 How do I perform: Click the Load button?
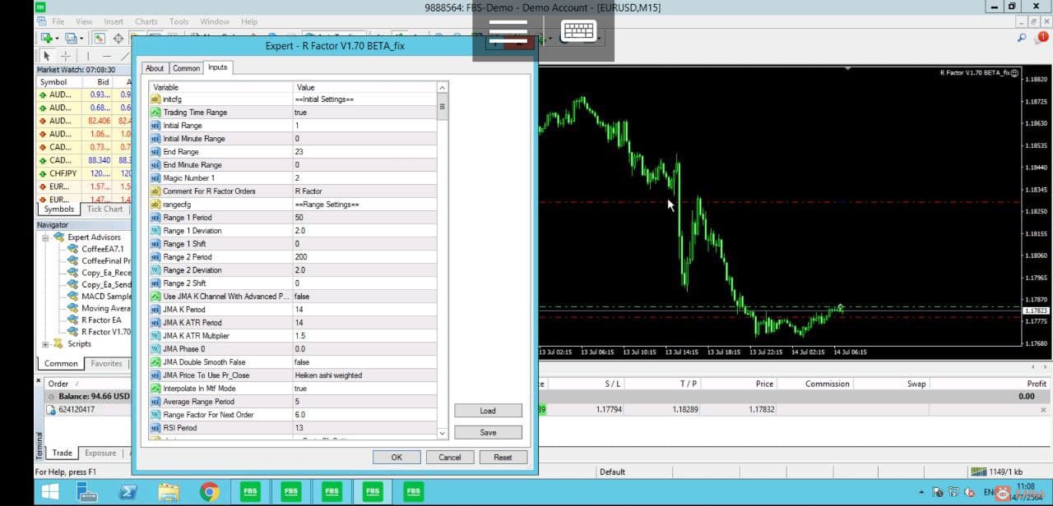[x=488, y=411]
